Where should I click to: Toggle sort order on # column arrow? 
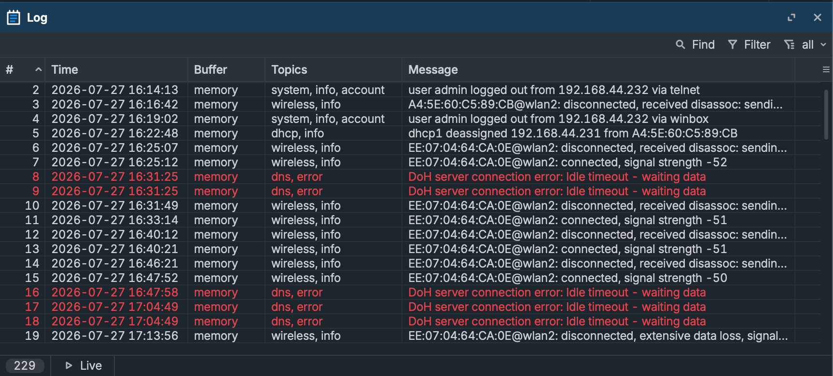39,70
